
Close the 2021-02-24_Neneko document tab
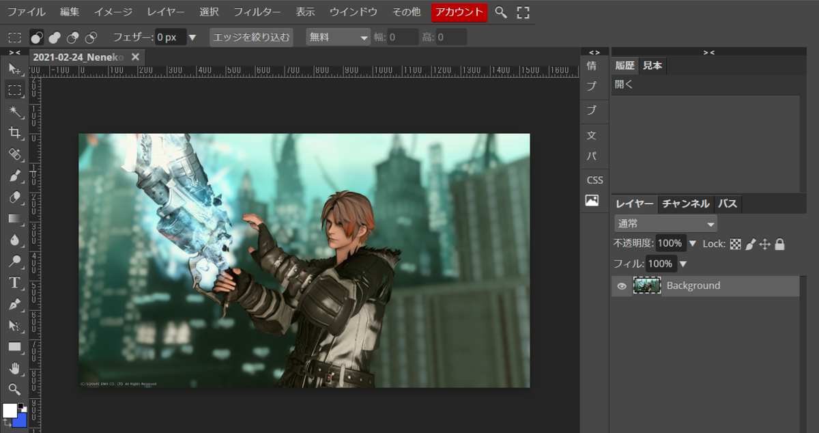pyautogui.click(x=135, y=57)
